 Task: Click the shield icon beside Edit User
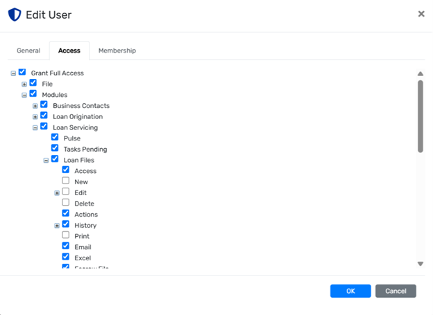click(x=14, y=15)
